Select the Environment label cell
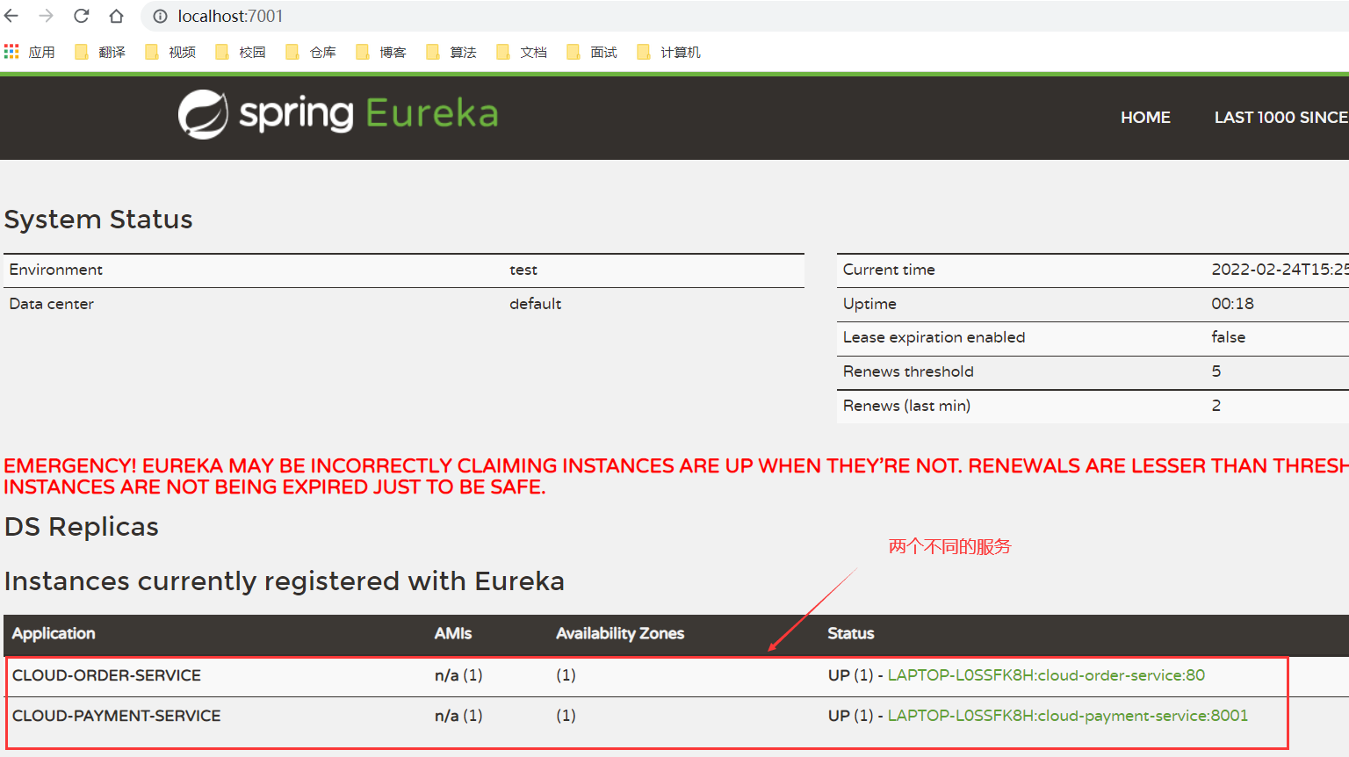 click(x=56, y=270)
